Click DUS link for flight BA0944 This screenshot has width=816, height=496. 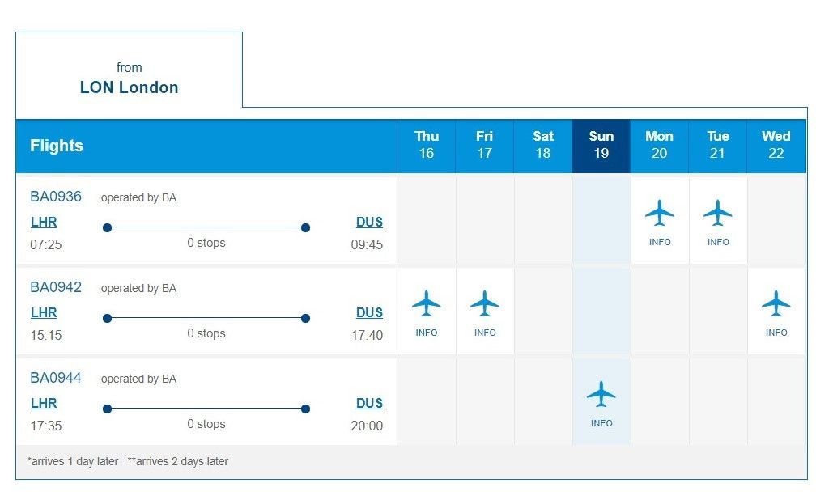[x=369, y=403]
